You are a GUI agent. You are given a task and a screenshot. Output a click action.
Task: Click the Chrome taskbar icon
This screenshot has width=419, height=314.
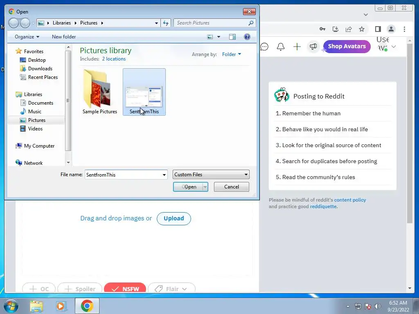pyautogui.click(x=87, y=306)
